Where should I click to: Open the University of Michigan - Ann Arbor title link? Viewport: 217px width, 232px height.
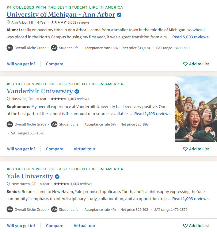61,14
